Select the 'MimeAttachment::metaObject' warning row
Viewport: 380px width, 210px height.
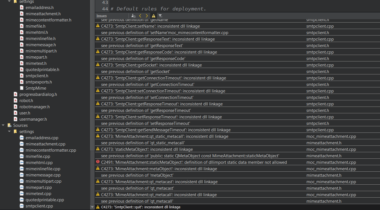[237, 169]
